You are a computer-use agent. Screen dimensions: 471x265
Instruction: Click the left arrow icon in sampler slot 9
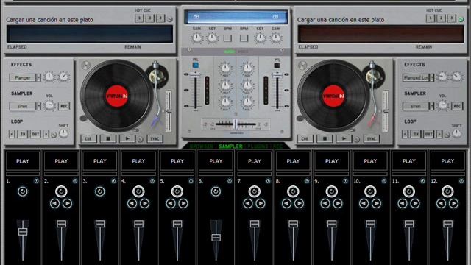325,204
